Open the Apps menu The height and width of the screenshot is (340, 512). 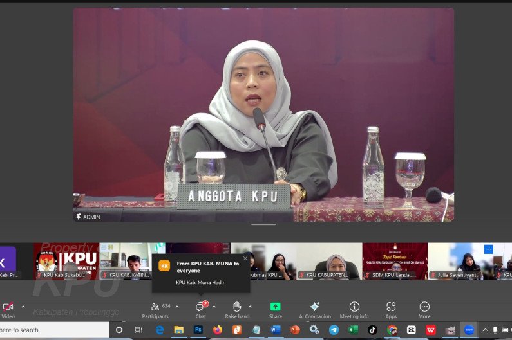[x=391, y=309]
